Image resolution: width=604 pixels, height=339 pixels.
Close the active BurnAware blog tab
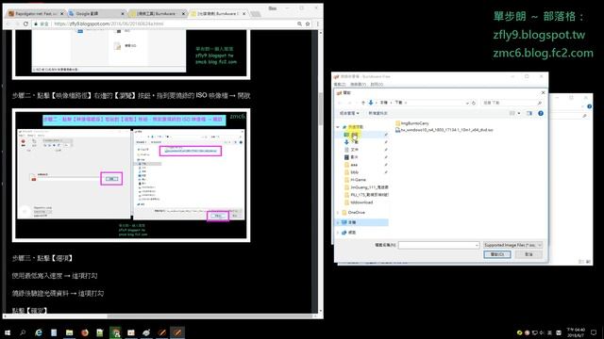[243, 13]
